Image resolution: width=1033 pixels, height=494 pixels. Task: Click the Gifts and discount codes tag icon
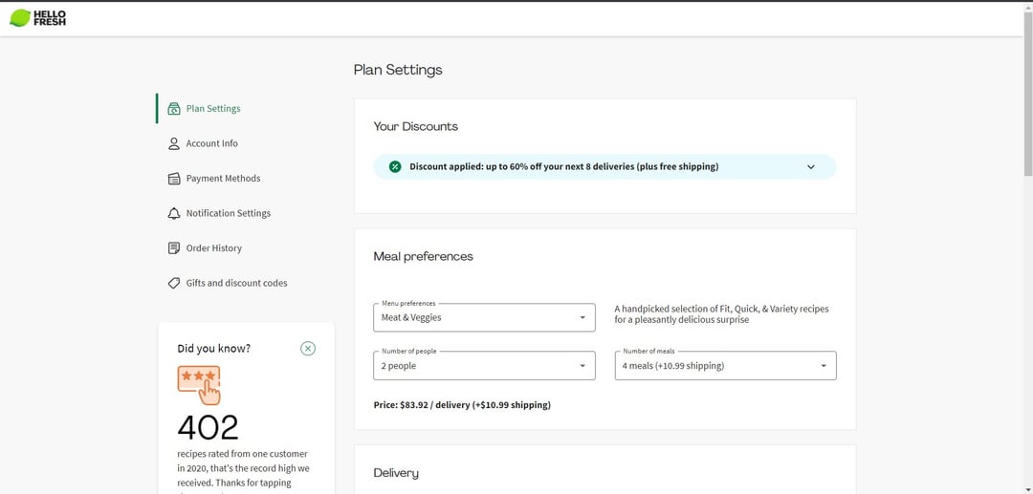point(173,283)
